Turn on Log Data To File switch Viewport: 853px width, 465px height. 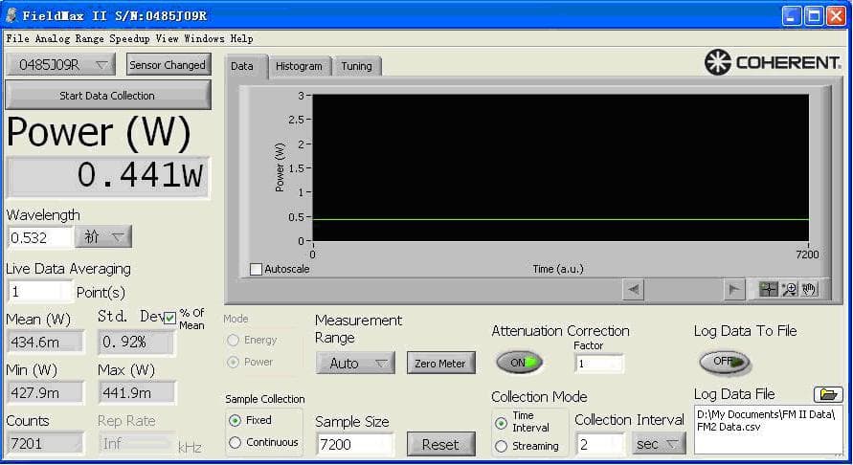[724, 362]
